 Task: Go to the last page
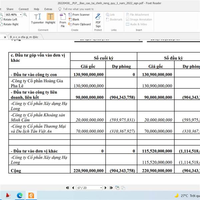(111, 188)
